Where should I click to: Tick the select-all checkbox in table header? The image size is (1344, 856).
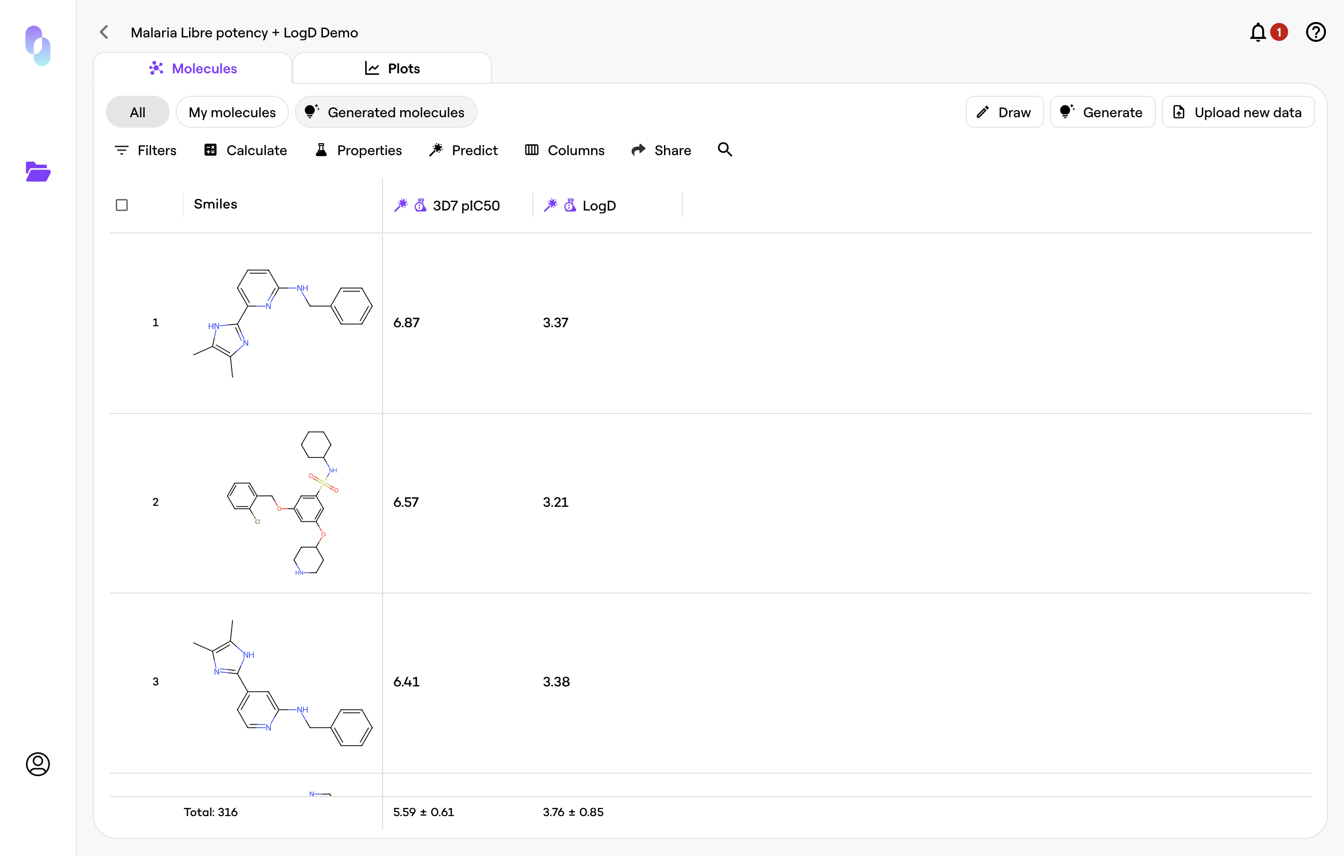point(122,206)
